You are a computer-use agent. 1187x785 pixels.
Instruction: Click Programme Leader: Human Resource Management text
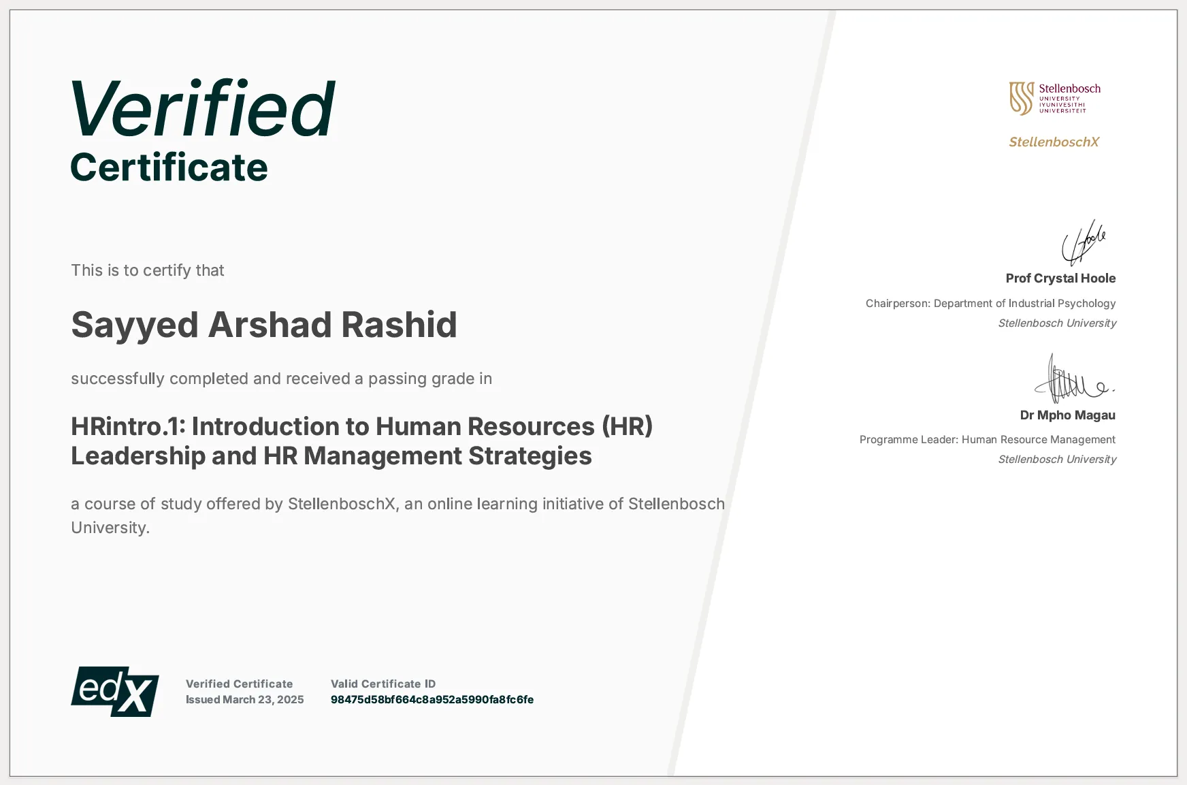(987, 439)
